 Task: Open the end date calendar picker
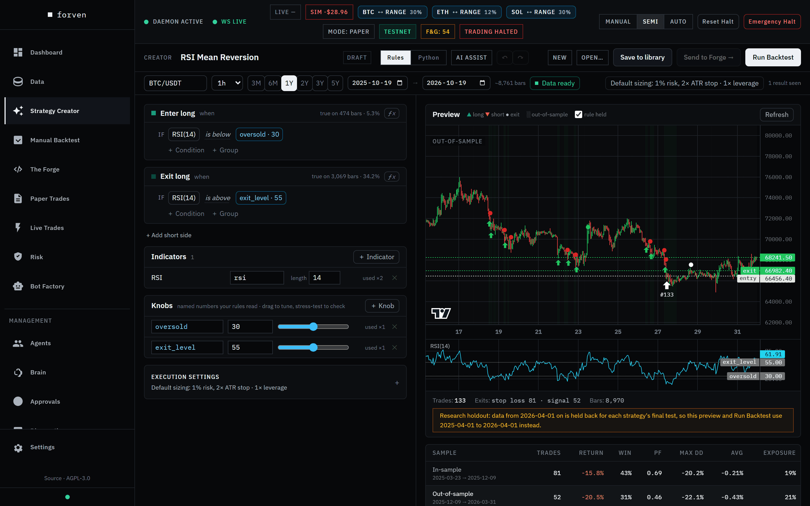[x=482, y=83]
